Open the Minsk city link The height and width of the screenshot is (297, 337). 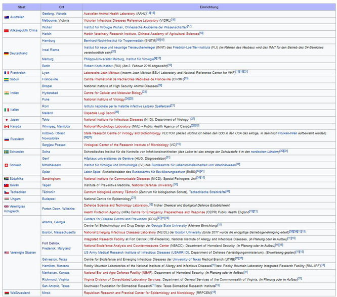pyautogui.click(x=46, y=293)
